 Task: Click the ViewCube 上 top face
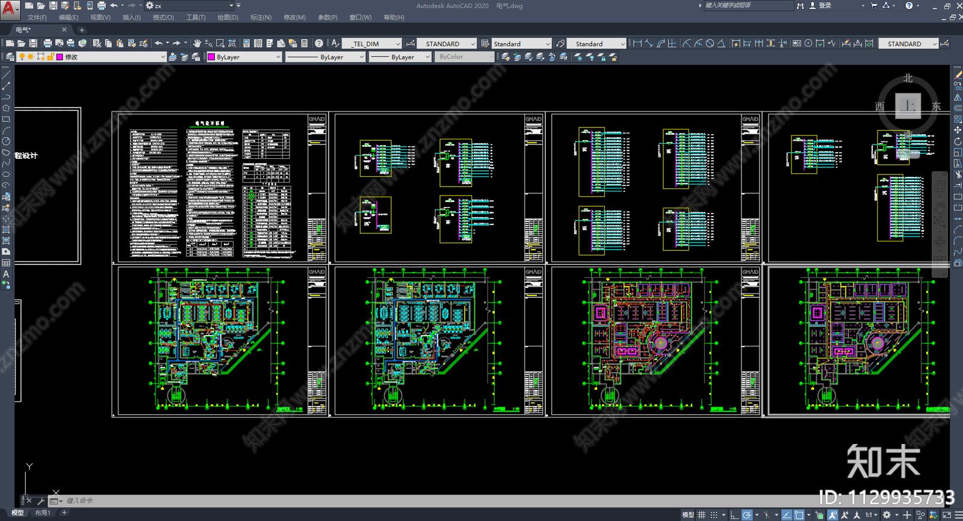point(908,106)
